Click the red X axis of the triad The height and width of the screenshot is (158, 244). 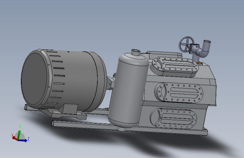point(15,138)
